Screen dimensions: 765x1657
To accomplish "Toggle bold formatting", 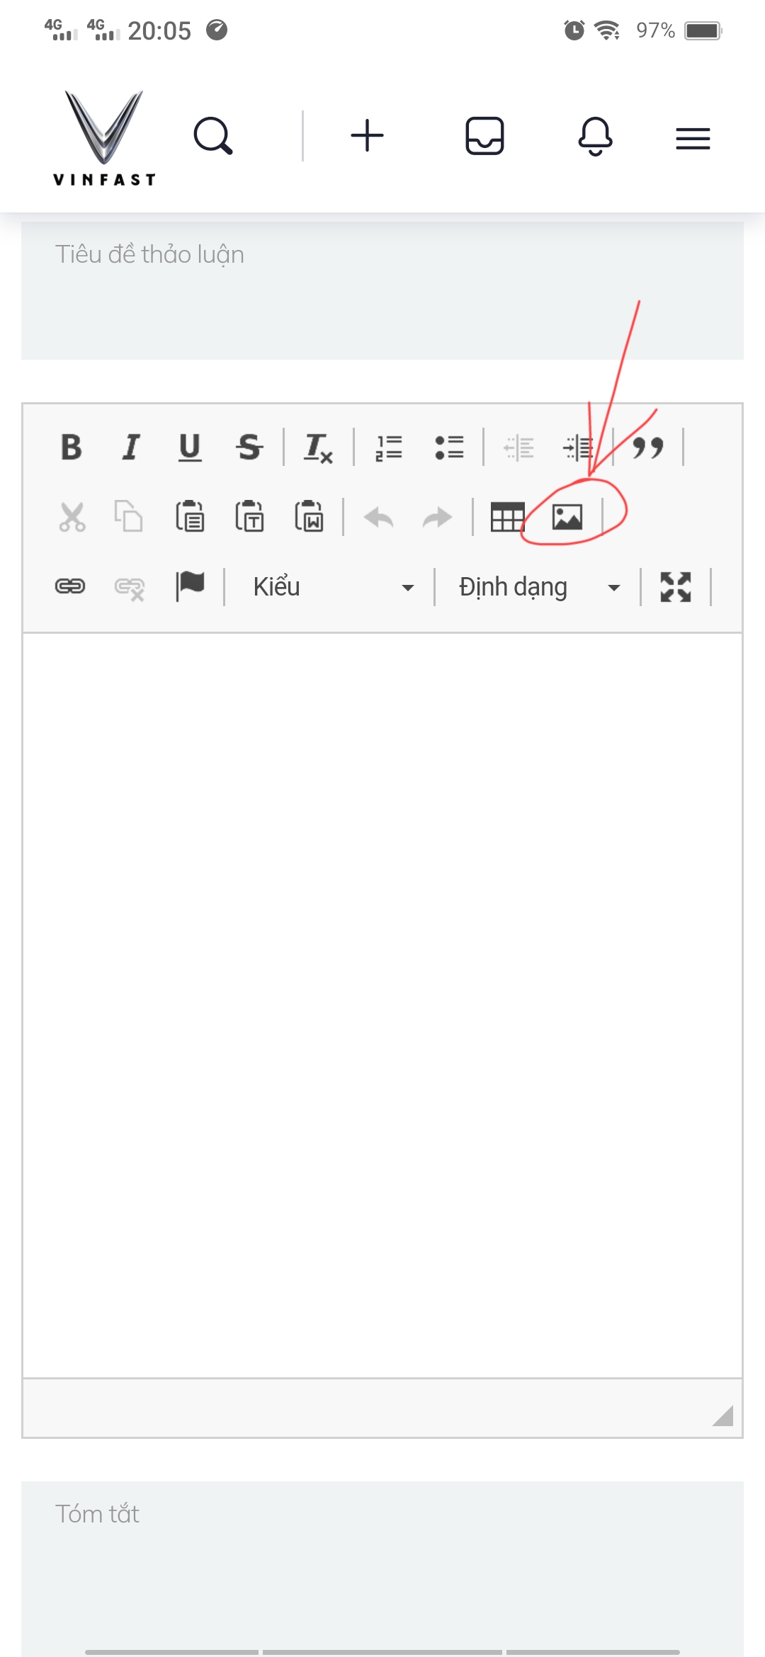I will [71, 447].
